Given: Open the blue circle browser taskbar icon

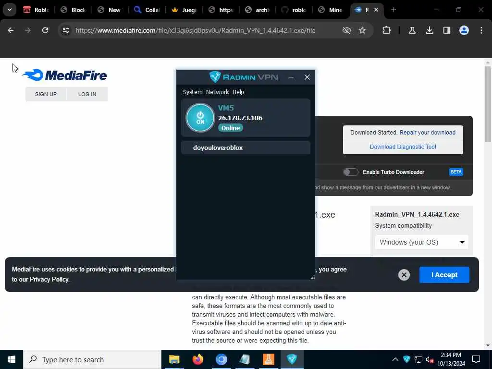Looking at the screenshot, I should pyautogui.click(x=221, y=359).
